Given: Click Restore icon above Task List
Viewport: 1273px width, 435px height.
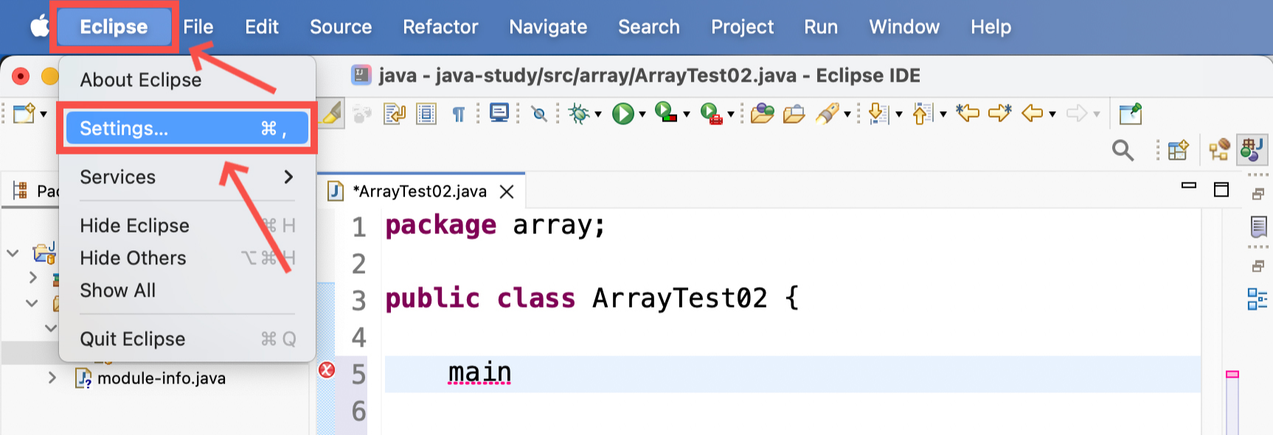Looking at the screenshot, I should coord(1258,194).
